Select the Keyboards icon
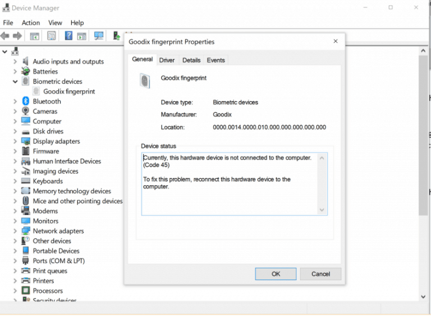The width and height of the screenshot is (431, 316). [x=26, y=181]
